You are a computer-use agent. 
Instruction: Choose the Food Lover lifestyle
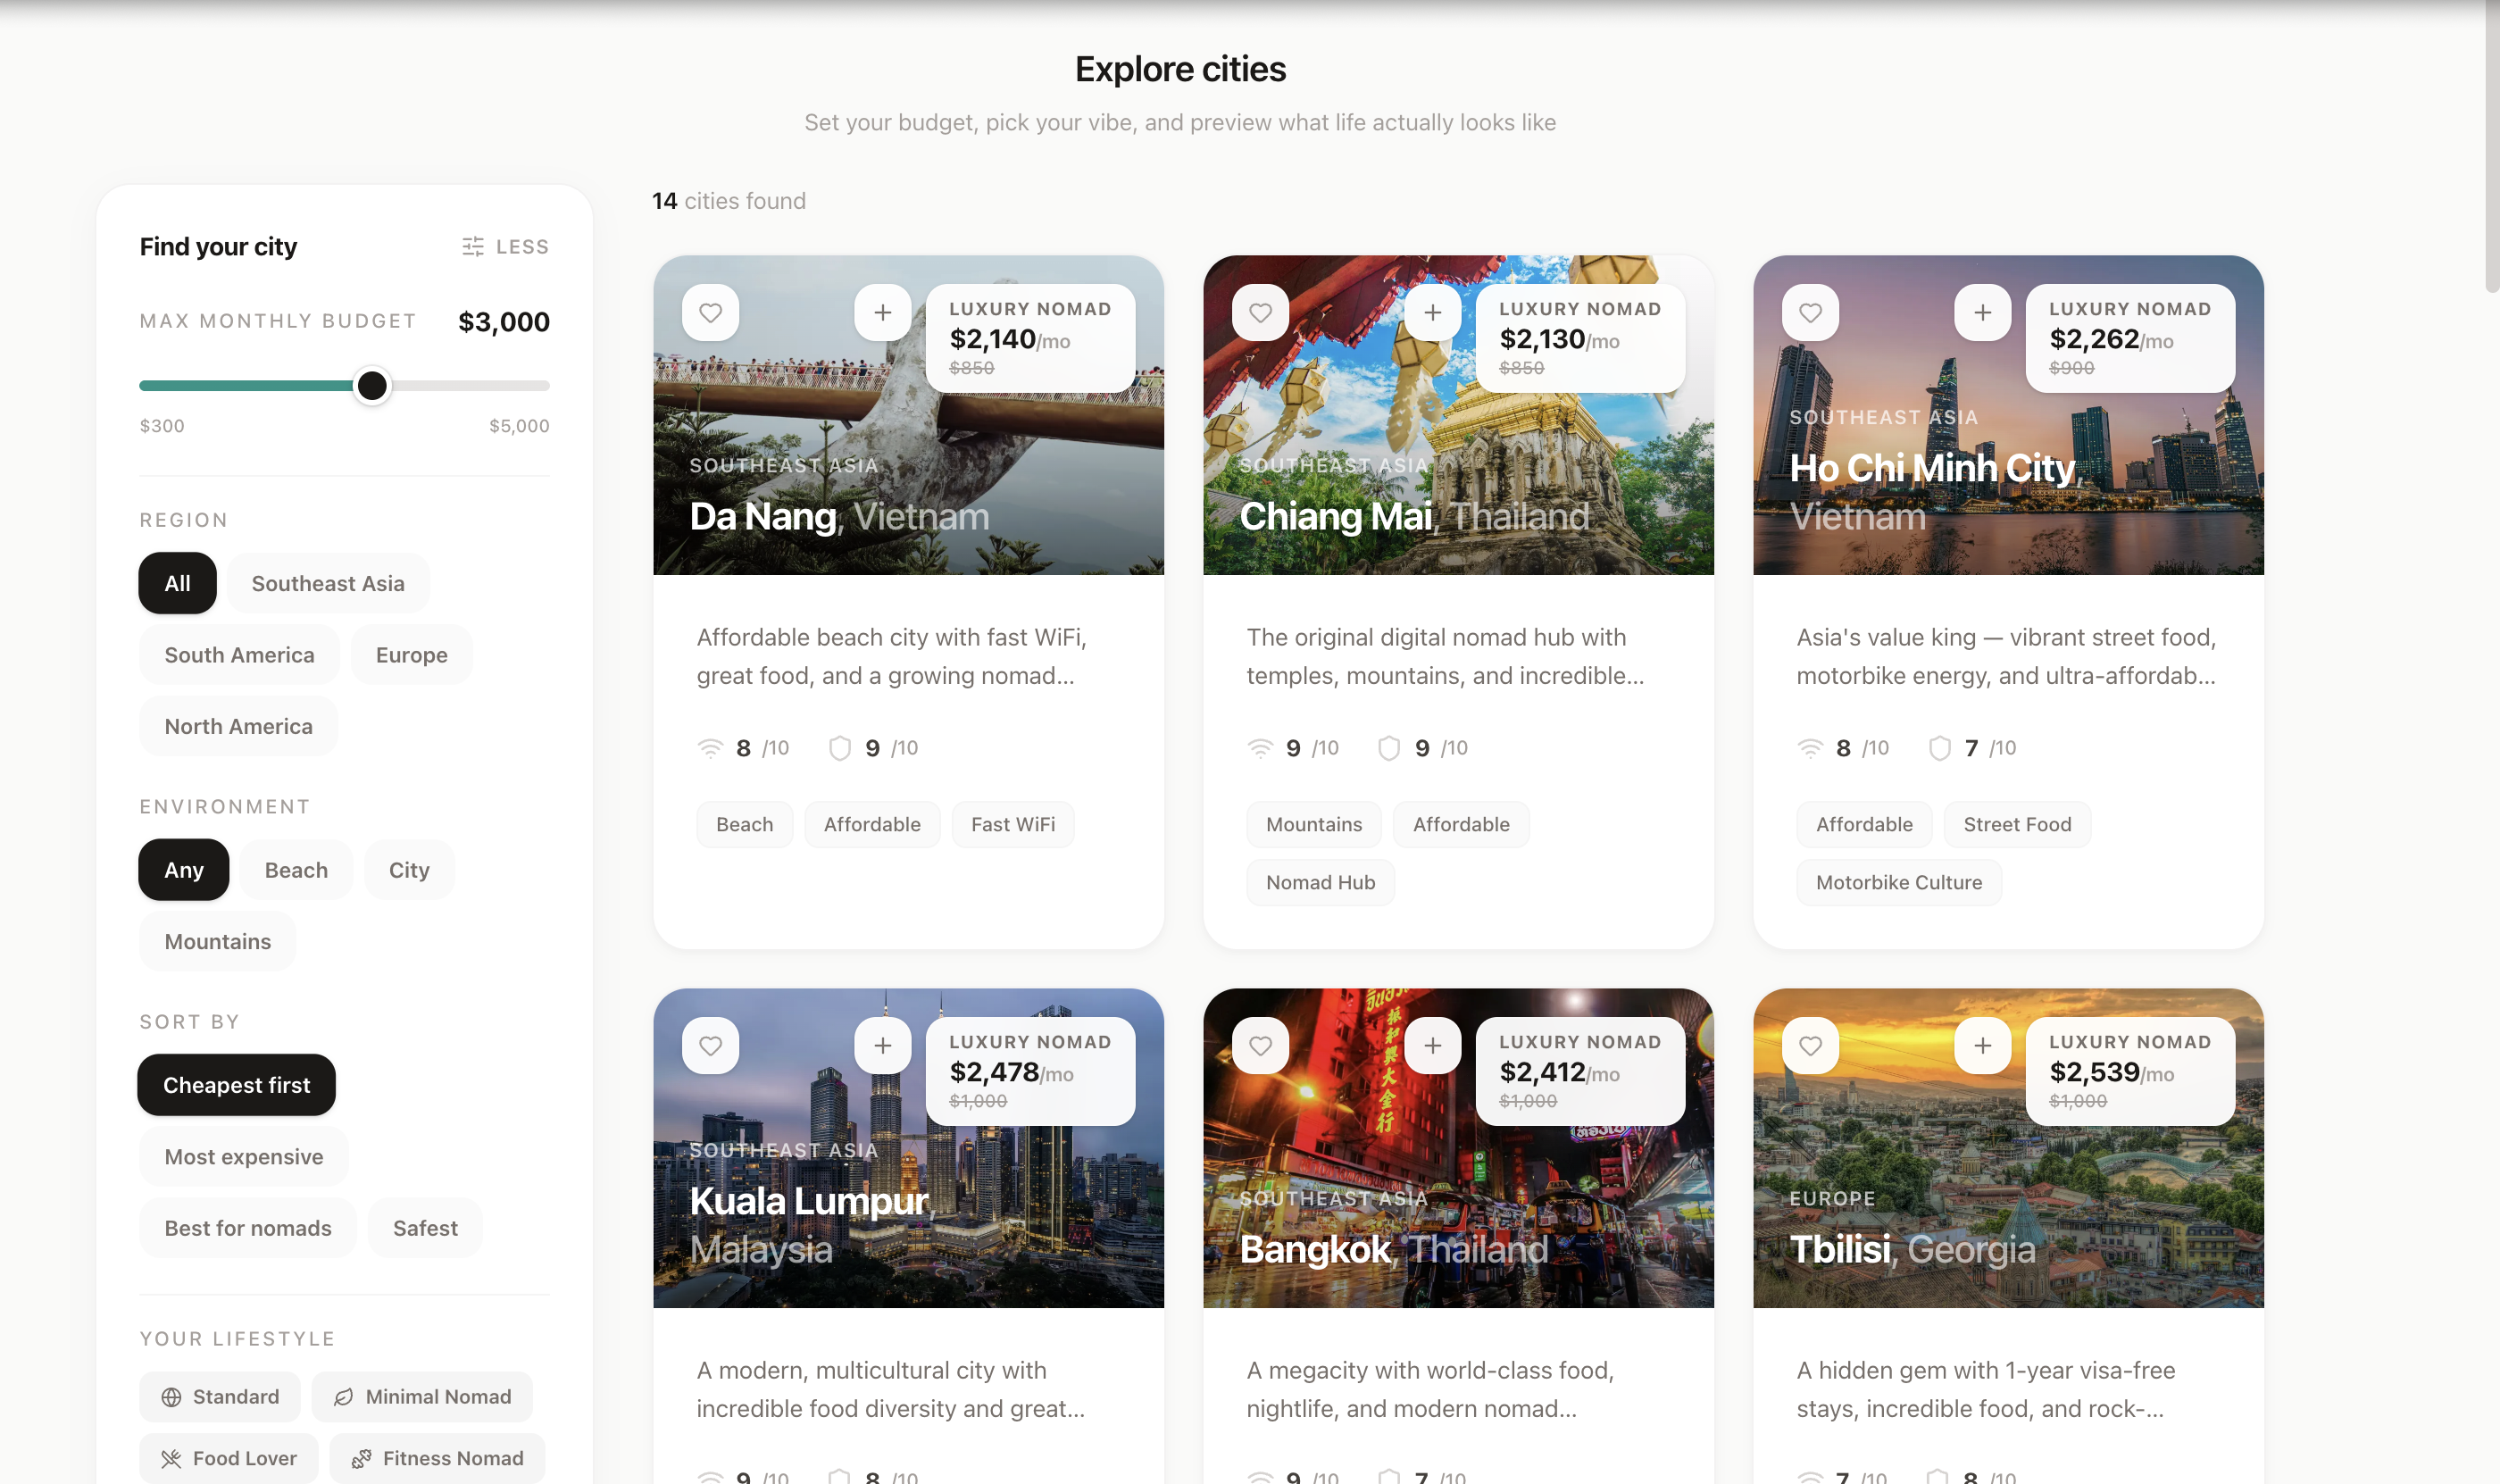pos(228,1459)
